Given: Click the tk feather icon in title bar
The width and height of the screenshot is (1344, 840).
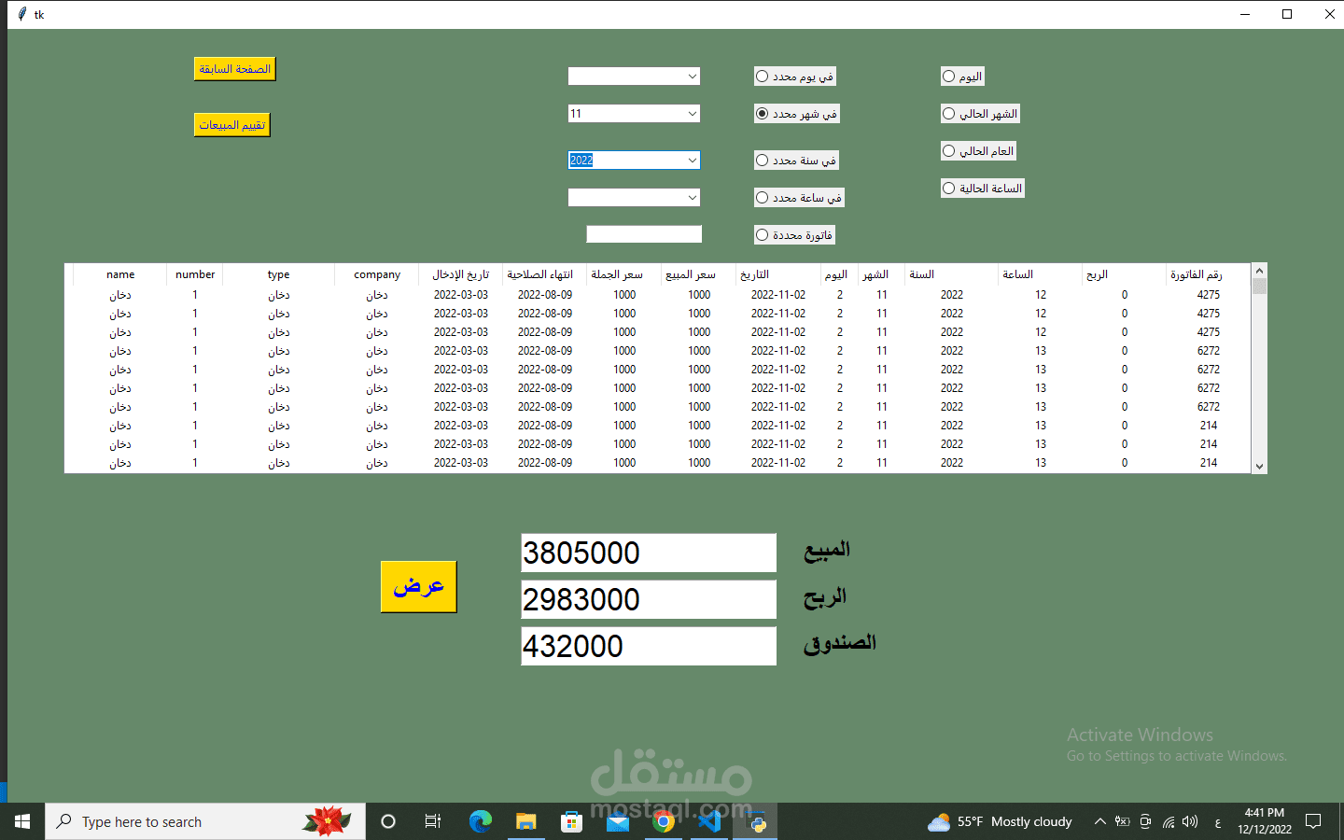Looking at the screenshot, I should [21, 14].
